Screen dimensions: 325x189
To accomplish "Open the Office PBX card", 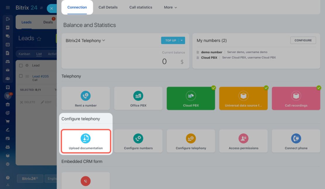I will click(138, 98).
